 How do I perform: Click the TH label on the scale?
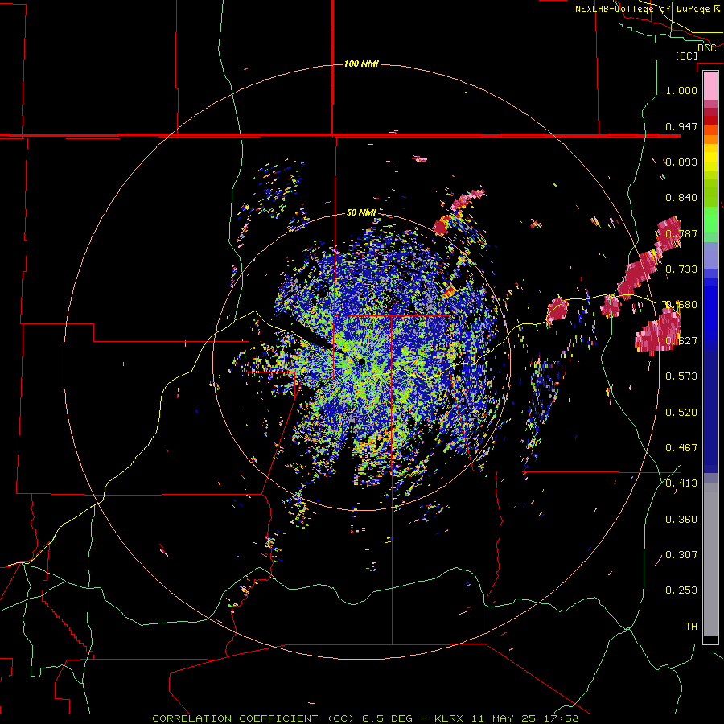(691, 627)
